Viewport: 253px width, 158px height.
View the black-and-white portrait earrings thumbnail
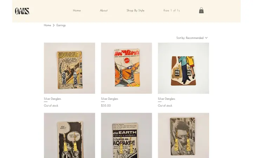(183, 136)
